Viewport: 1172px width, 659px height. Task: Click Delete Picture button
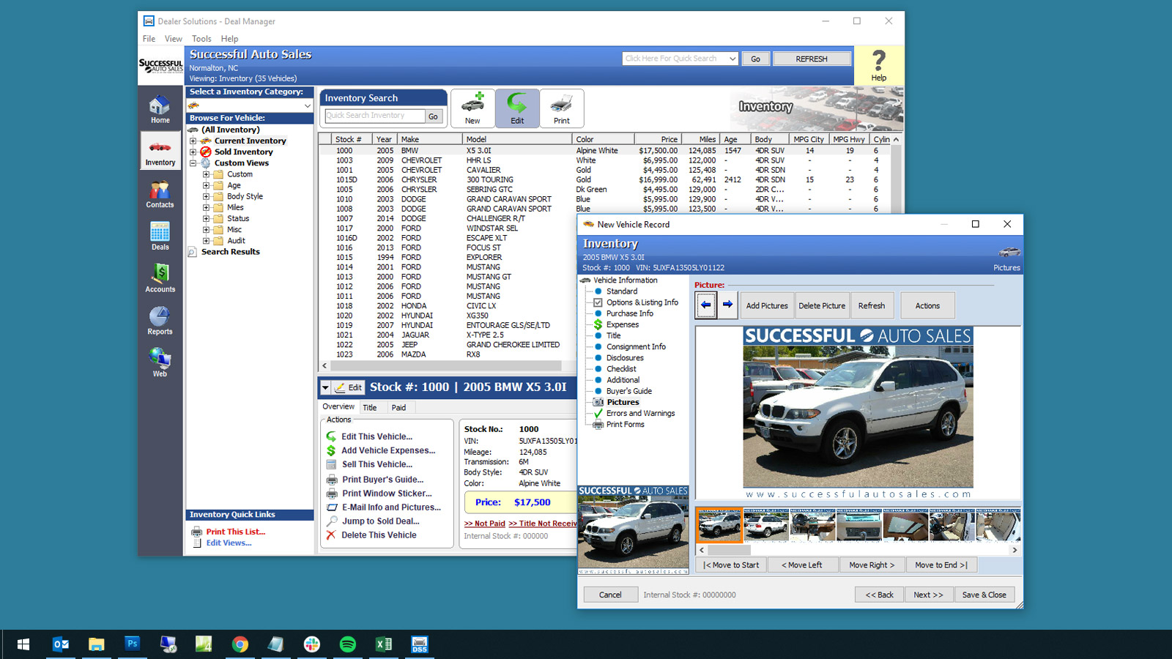[822, 306]
